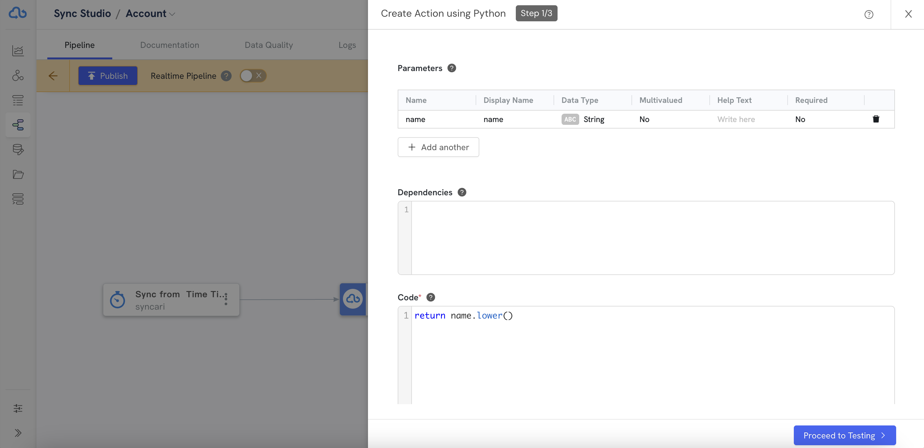Open the entities circles sidebar icon
The image size is (924, 448).
point(18,75)
